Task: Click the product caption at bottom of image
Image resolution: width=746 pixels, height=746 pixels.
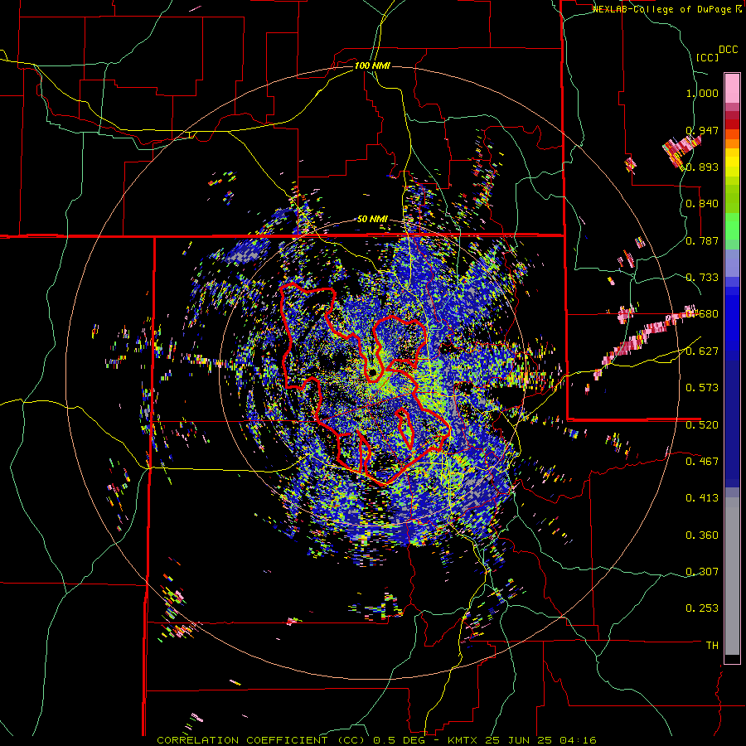Action: (376, 740)
